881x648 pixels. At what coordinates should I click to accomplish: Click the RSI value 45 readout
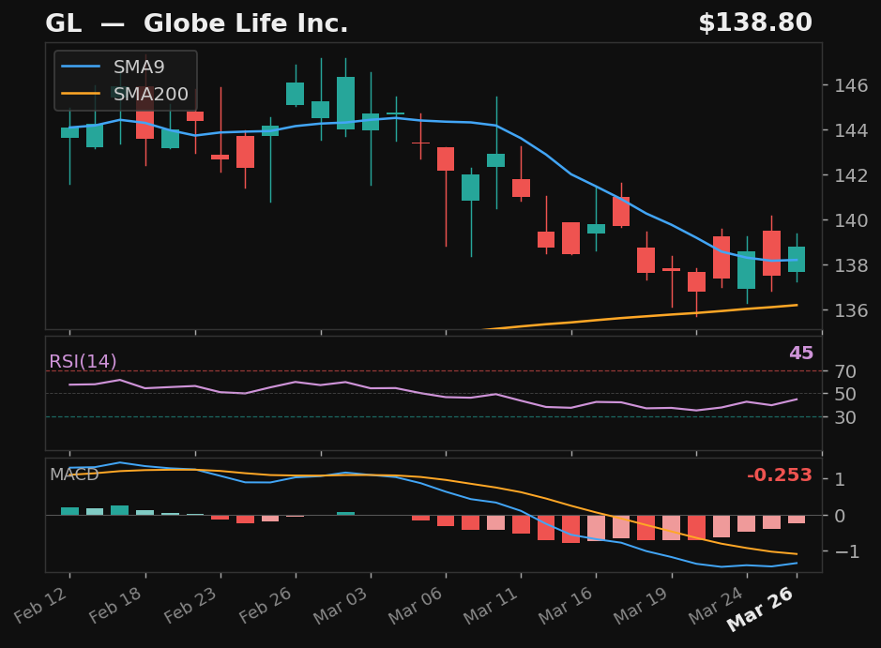[x=800, y=354]
